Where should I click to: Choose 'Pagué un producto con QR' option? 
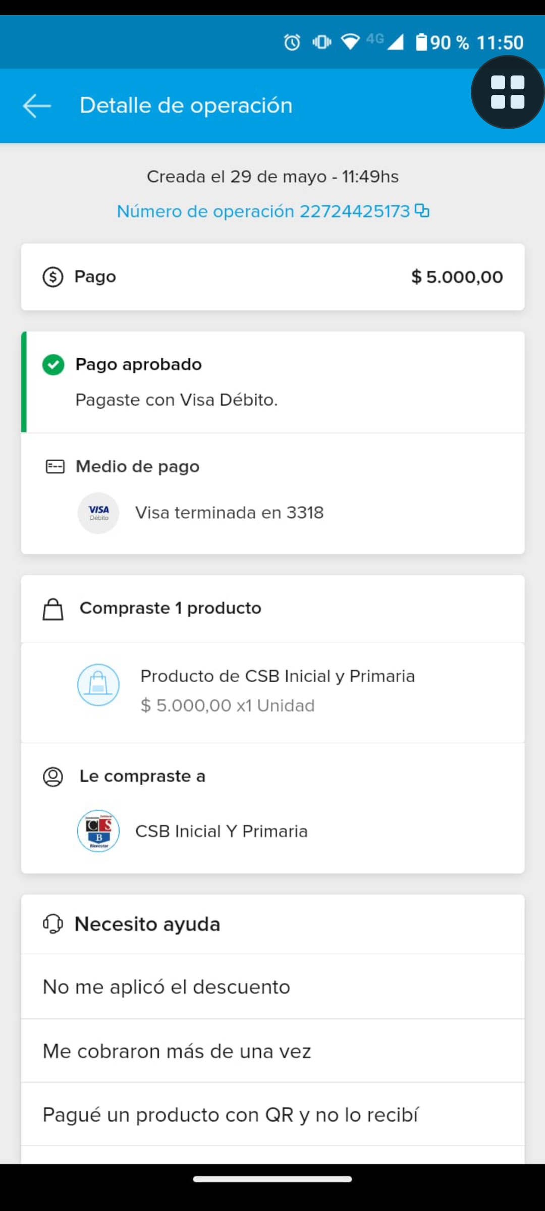pos(231,1115)
